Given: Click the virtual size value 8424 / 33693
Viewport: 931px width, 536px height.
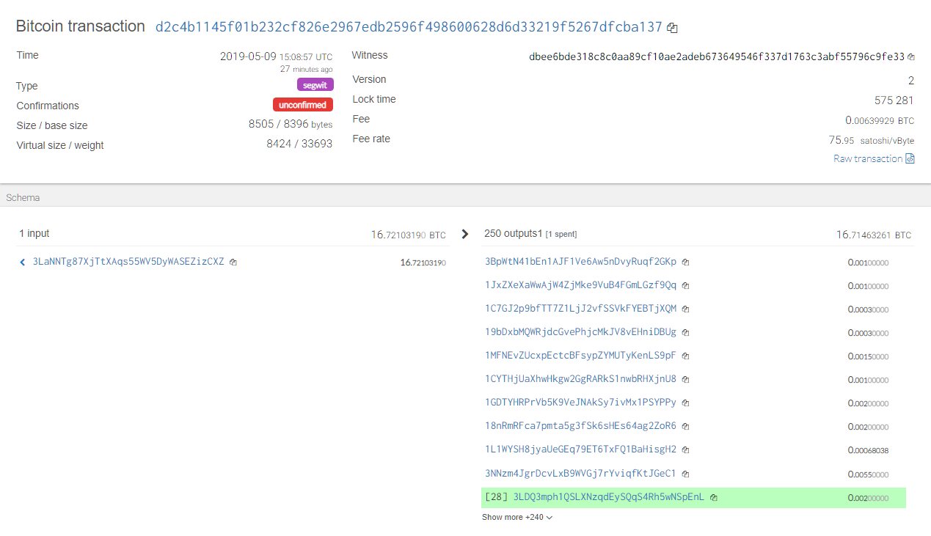Looking at the screenshot, I should 299,144.
